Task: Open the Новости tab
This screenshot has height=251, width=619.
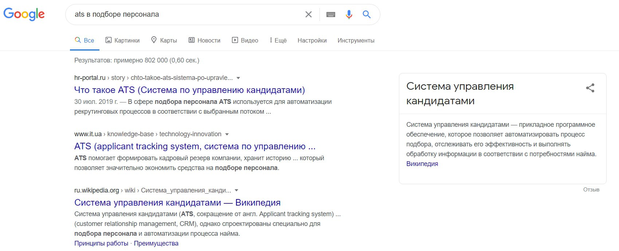Action: click(x=204, y=40)
